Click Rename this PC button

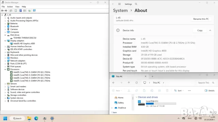pos(201,19)
